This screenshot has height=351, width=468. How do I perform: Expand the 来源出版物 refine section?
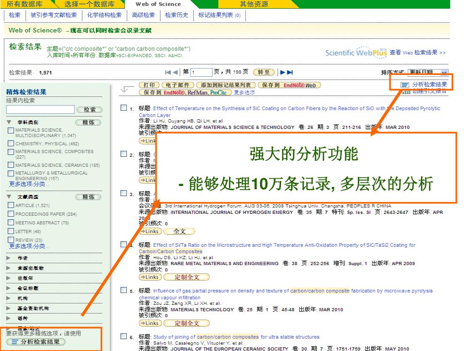pos(8,268)
